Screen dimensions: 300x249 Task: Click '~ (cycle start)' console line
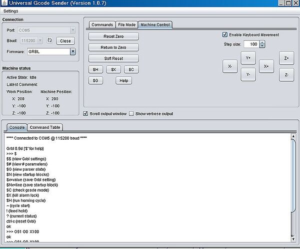pos(18,206)
